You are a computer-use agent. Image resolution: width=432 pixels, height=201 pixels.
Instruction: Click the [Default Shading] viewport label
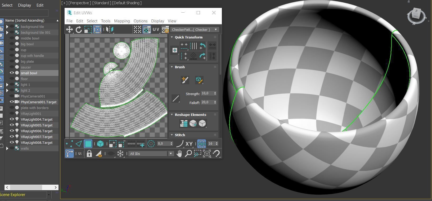(x=127, y=3)
